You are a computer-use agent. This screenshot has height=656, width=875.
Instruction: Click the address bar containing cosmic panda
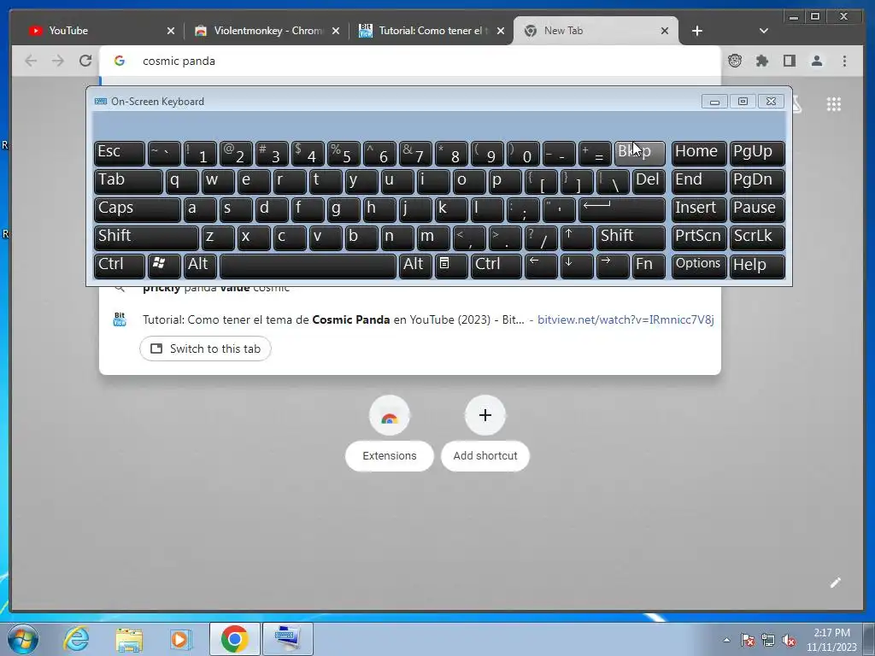tap(410, 61)
